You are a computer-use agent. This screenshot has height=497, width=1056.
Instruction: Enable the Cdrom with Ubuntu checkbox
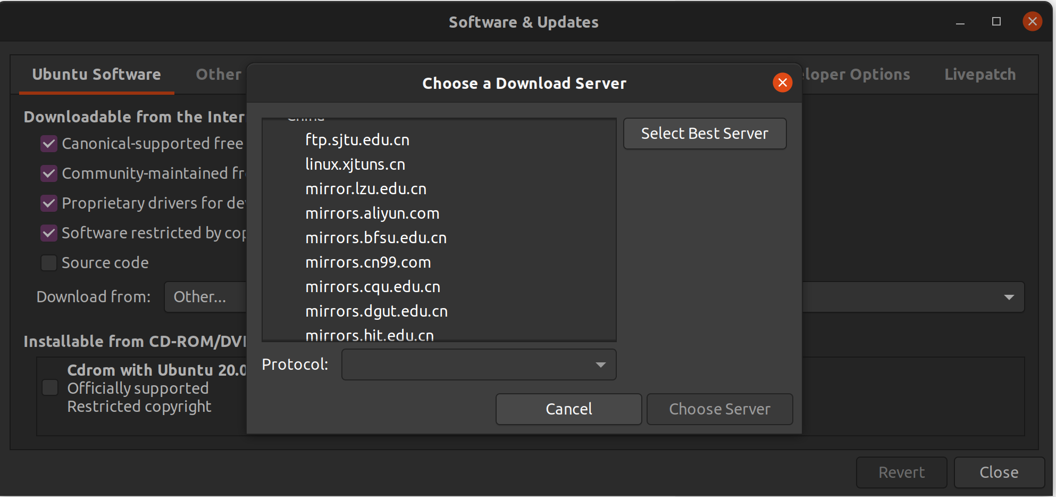tap(50, 387)
